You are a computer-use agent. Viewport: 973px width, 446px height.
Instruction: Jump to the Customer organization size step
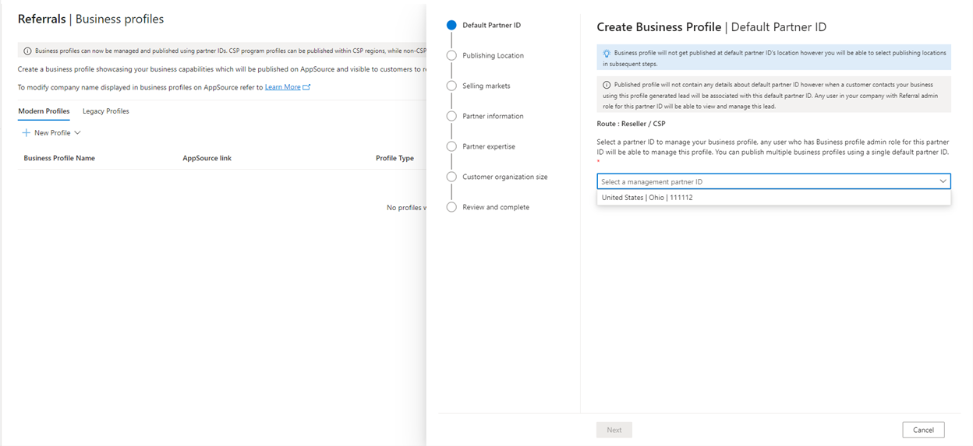pyautogui.click(x=505, y=177)
